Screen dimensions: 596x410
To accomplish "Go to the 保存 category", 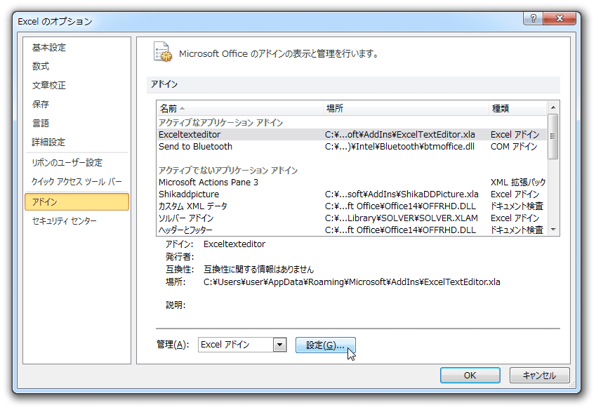I will (x=41, y=105).
